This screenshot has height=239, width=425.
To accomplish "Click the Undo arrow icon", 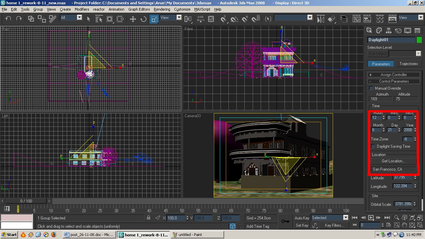I will click(8, 19).
